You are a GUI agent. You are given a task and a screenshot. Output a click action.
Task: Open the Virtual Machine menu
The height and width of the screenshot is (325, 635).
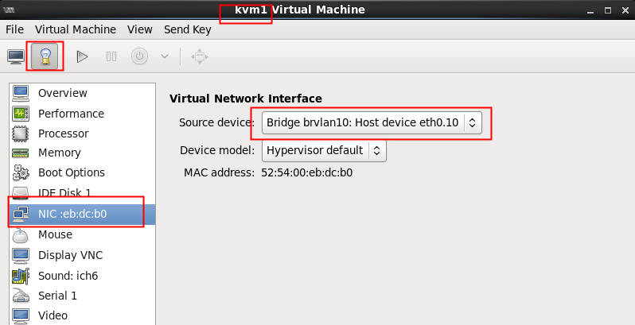coord(76,29)
